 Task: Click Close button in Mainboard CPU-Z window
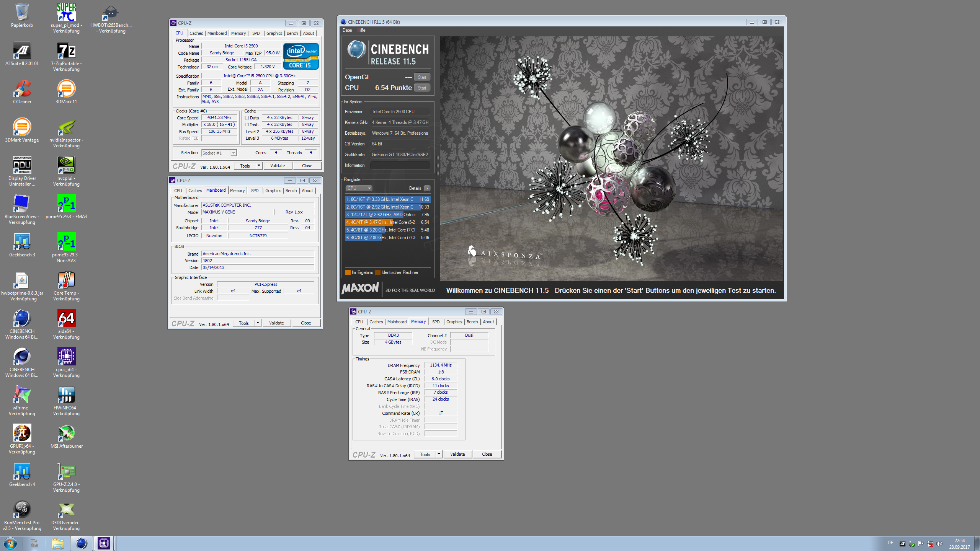(306, 323)
